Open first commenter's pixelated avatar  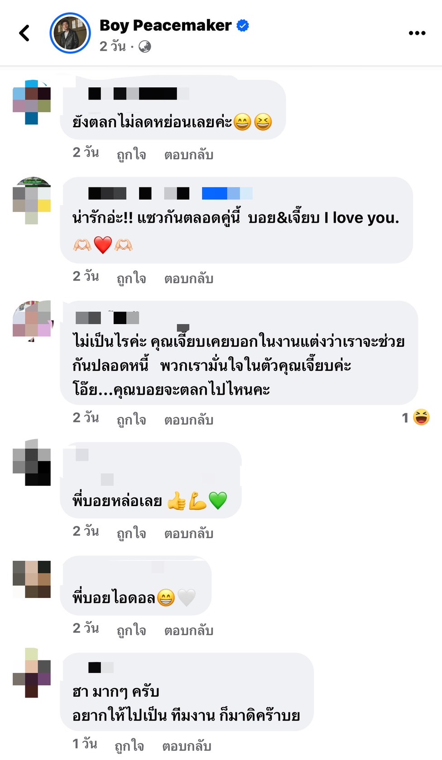(x=32, y=102)
